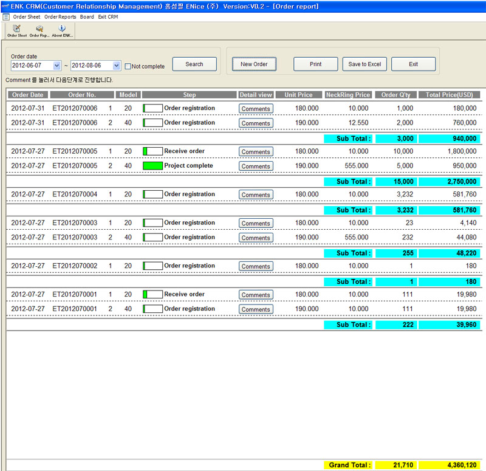Open the Order Reports menu

60,17
